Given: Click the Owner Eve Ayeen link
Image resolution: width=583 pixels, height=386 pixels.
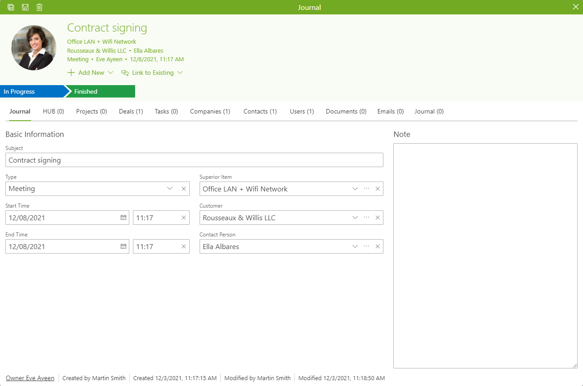Looking at the screenshot, I should click(30, 378).
